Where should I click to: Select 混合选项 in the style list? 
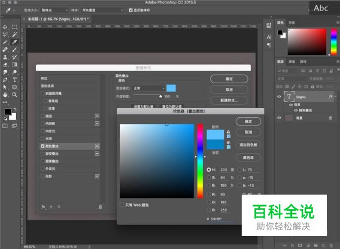(70, 86)
